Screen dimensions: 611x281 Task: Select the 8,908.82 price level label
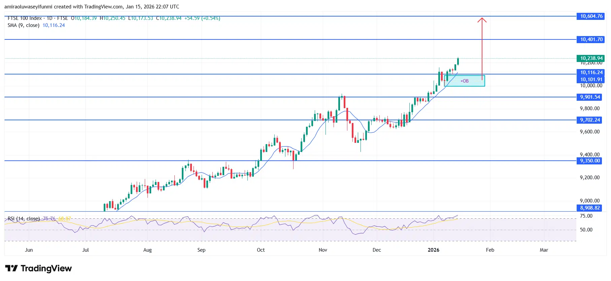coord(590,208)
